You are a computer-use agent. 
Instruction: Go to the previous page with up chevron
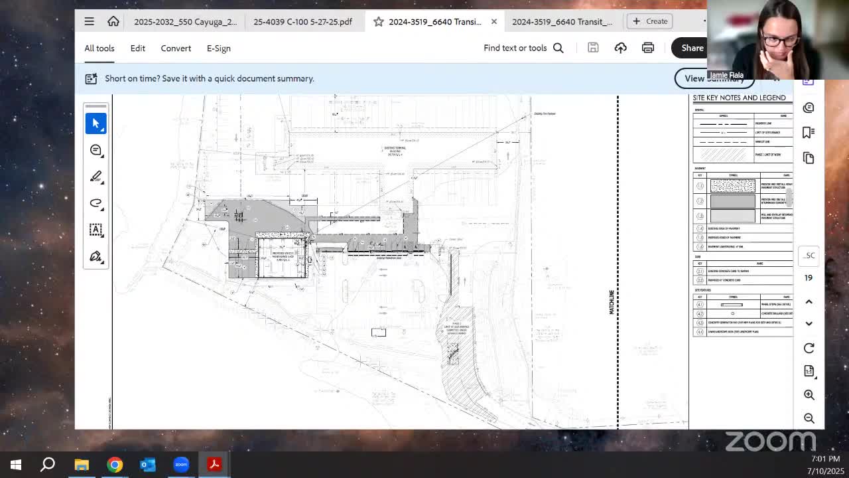coord(809,302)
